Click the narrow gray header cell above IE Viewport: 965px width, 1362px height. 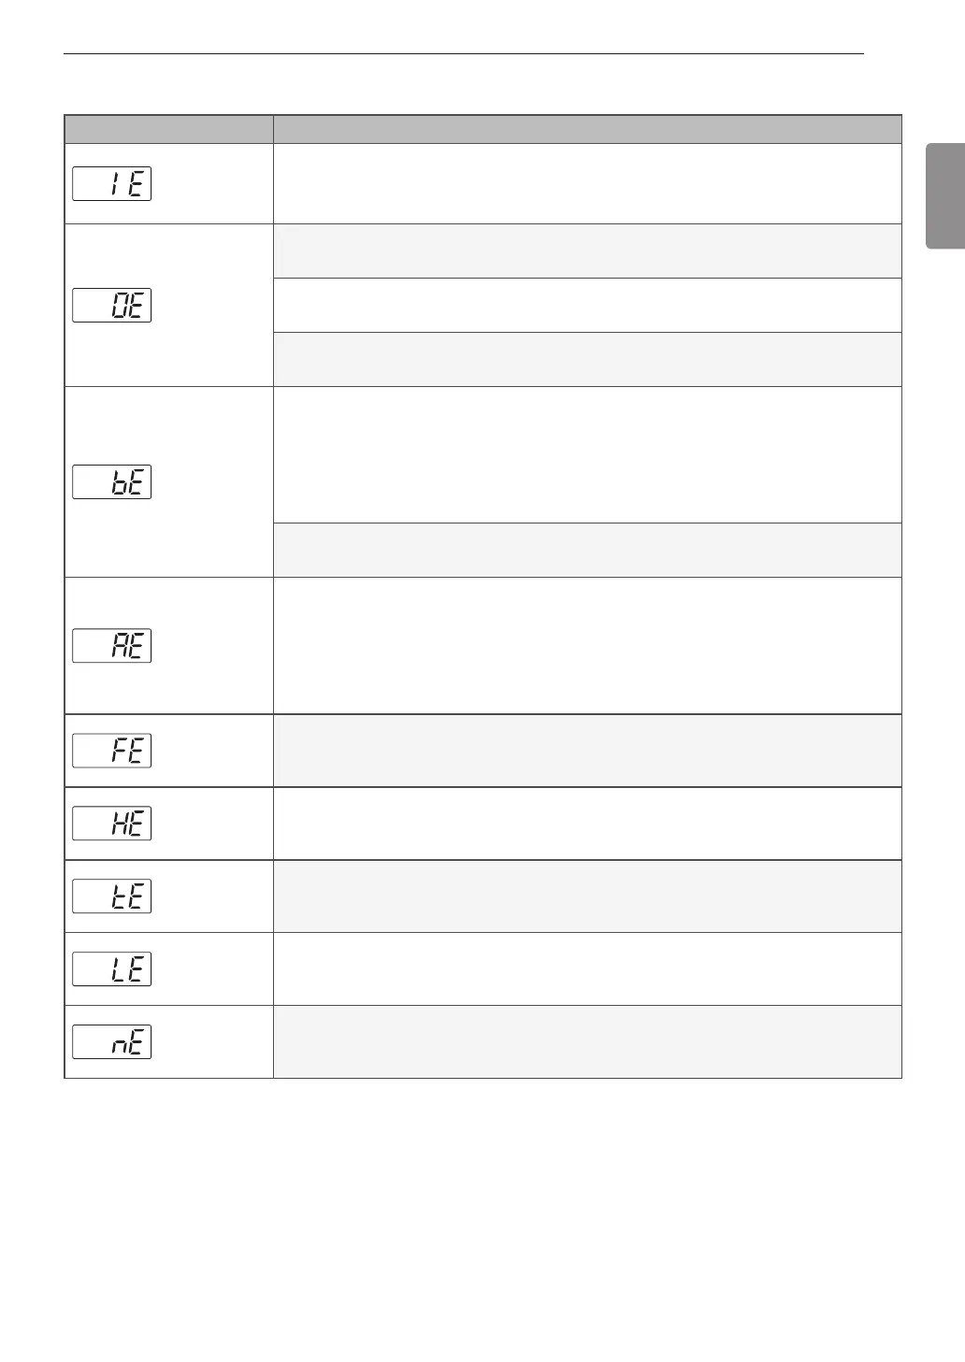[x=168, y=129]
